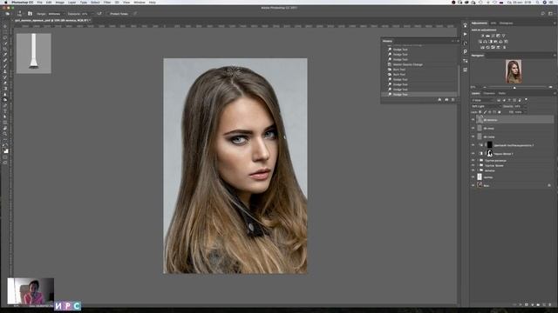This screenshot has height=313, width=558.
Task: Open the Dodge tool preset picker
Action: pyautogui.click(x=8, y=14)
